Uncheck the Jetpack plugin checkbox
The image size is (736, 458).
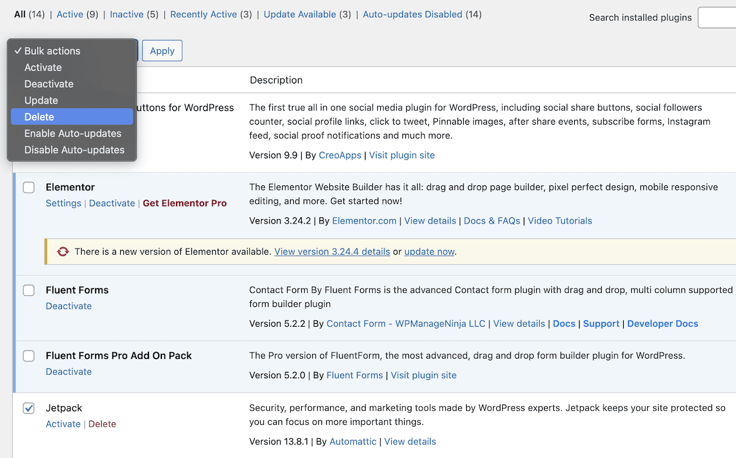coord(29,408)
